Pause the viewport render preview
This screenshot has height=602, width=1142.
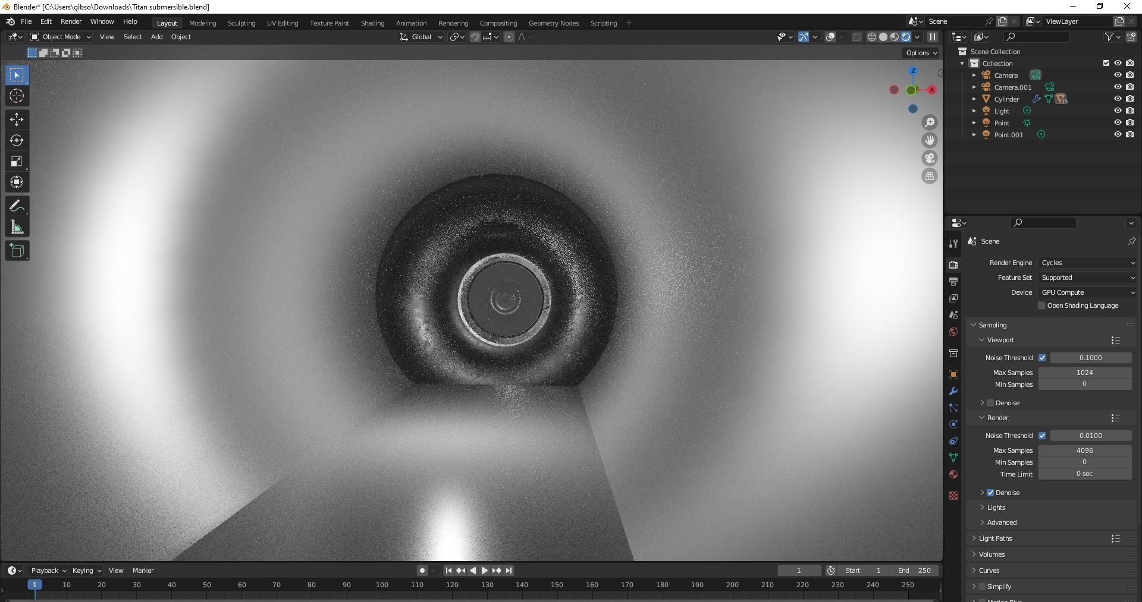point(933,37)
